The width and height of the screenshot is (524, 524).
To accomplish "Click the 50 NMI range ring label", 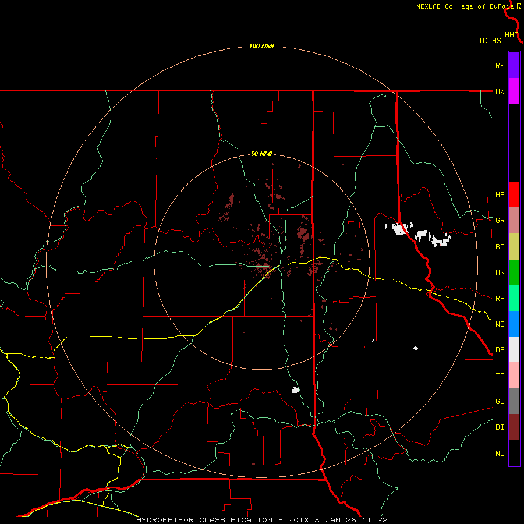I will [x=261, y=154].
